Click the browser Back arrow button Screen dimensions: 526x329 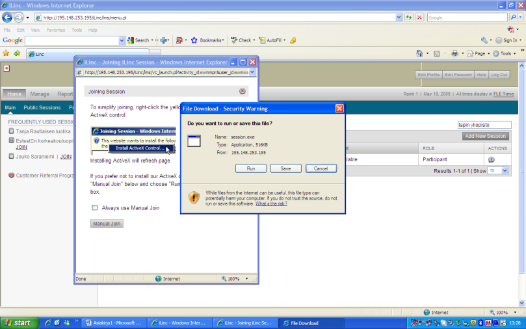click(x=7, y=18)
